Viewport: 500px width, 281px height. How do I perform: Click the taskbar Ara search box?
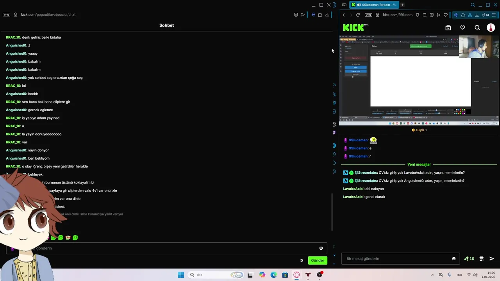tap(216, 275)
